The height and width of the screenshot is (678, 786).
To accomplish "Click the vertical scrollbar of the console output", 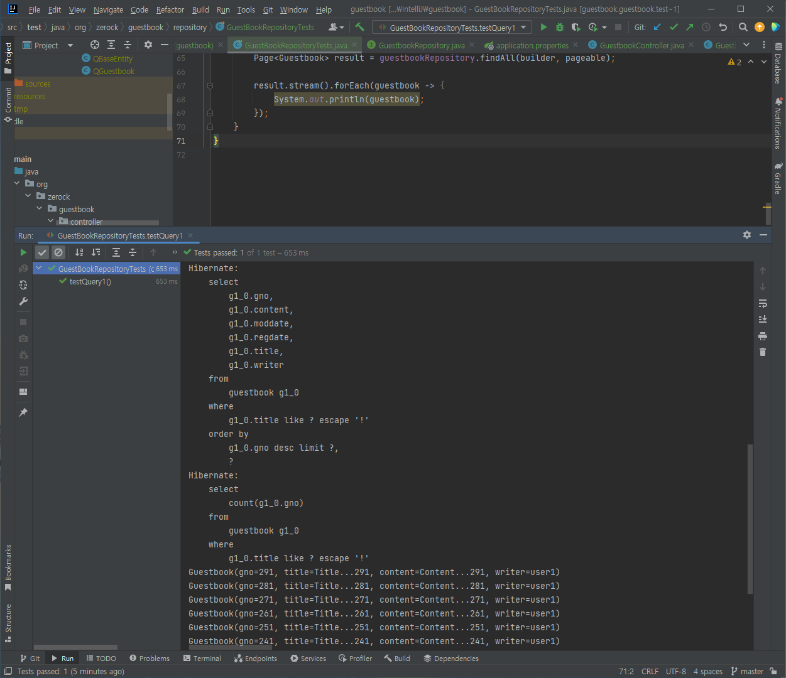I will pyautogui.click(x=750, y=519).
